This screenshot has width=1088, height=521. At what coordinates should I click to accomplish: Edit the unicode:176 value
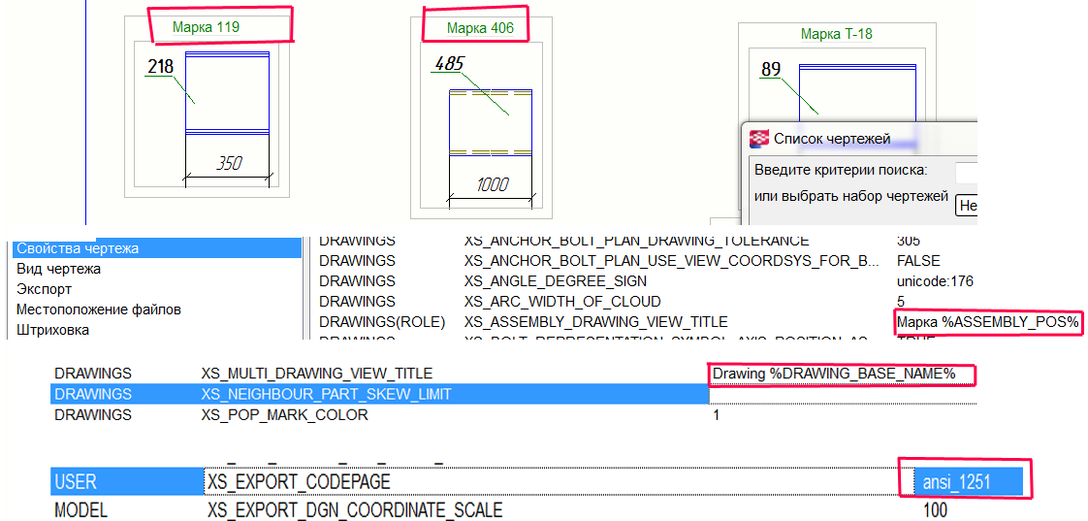pyautogui.click(x=935, y=281)
